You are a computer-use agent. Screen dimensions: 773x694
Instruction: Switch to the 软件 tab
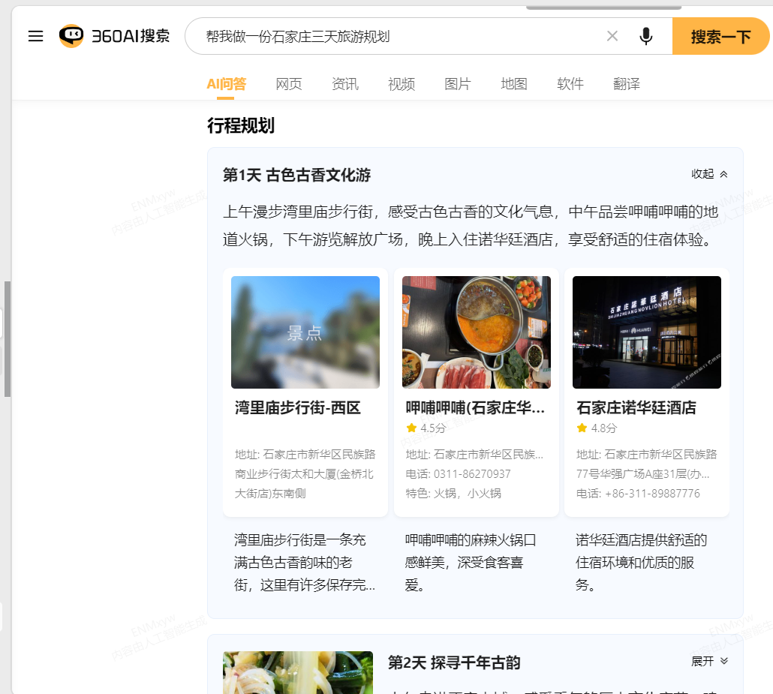pos(570,84)
